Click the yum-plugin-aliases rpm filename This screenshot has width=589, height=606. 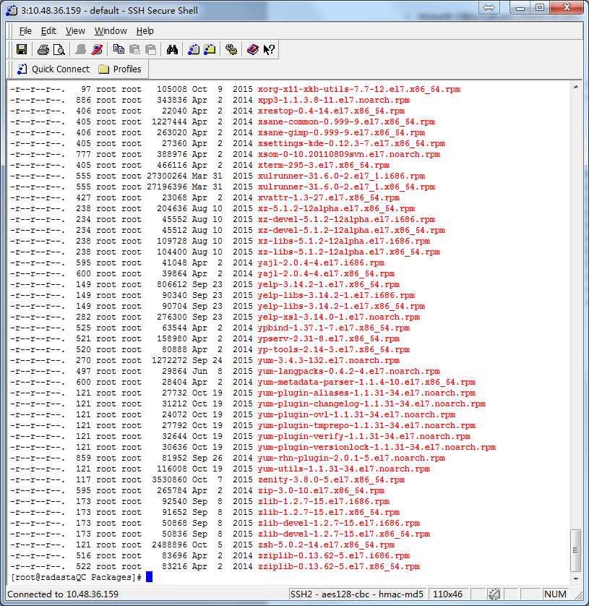point(367,393)
